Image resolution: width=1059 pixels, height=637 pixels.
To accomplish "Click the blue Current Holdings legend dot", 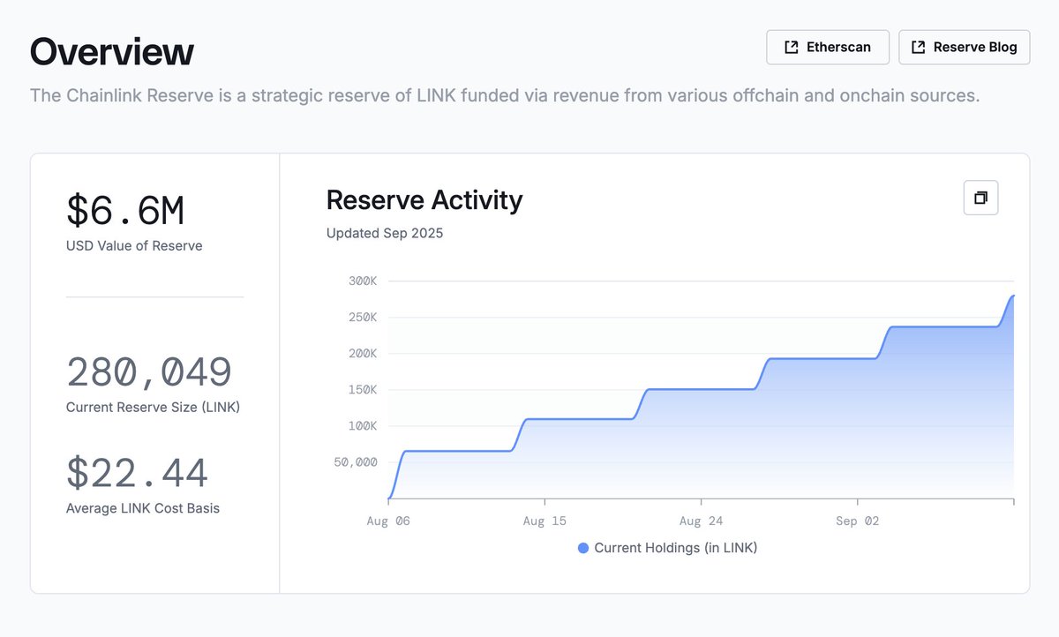I will [x=583, y=548].
